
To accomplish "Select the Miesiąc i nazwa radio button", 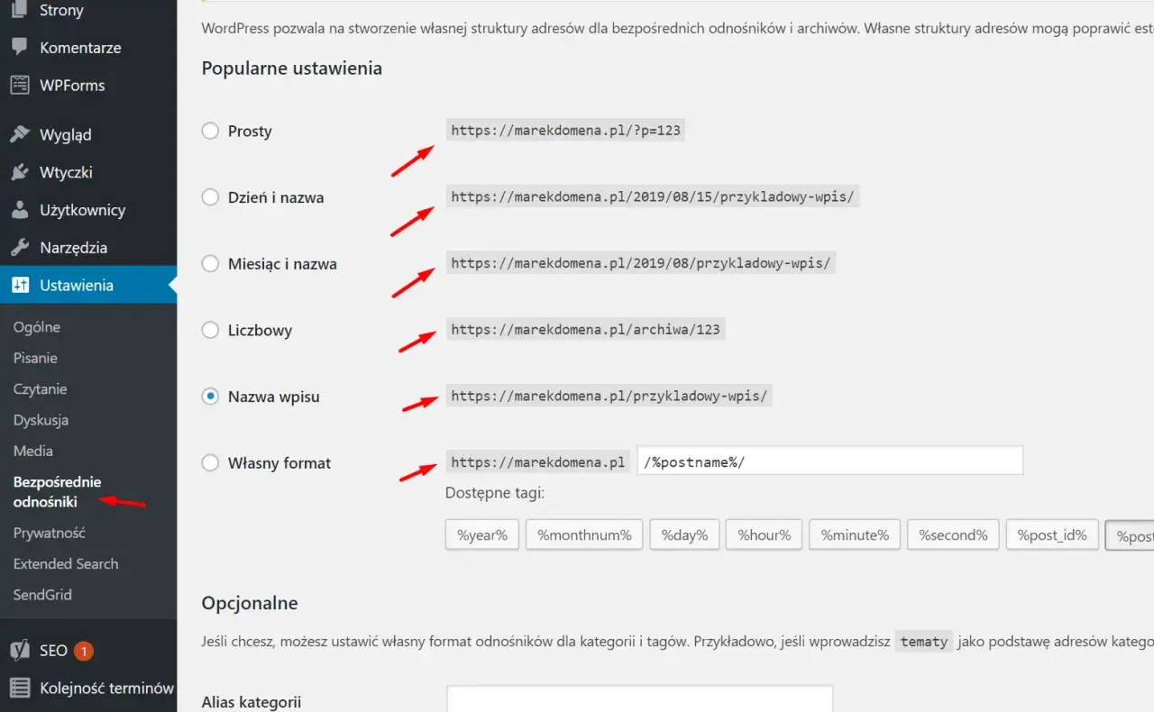I will point(210,264).
